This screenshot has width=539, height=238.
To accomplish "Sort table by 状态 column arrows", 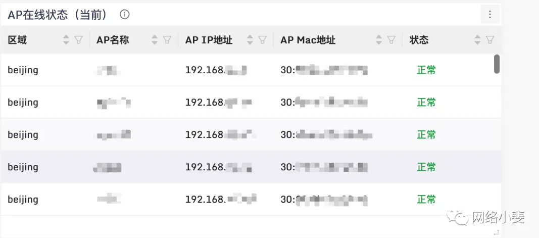I will point(478,40).
